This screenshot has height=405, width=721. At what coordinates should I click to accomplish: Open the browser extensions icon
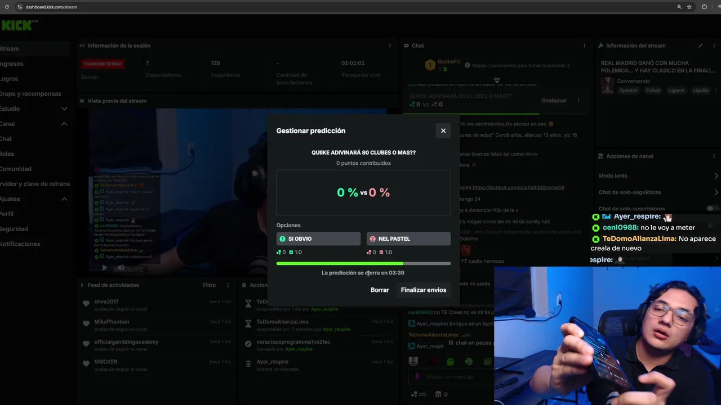coord(704,7)
